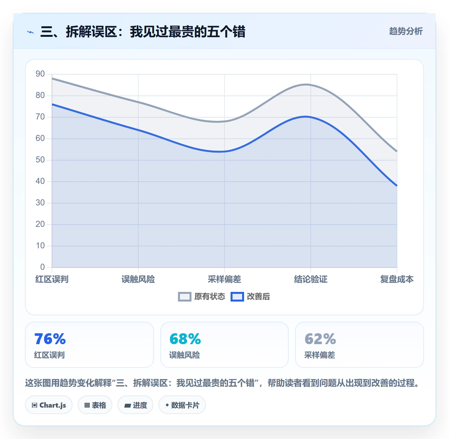449x439 pixels.
Task: Click the 误触风险 x-axis label
Action: click(138, 279)
